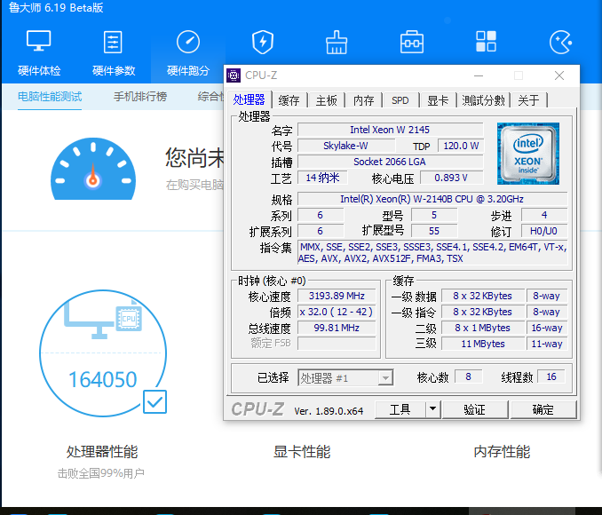Click the instruction set list field
This screenshot has height=515, width=602.
(432, 253)
